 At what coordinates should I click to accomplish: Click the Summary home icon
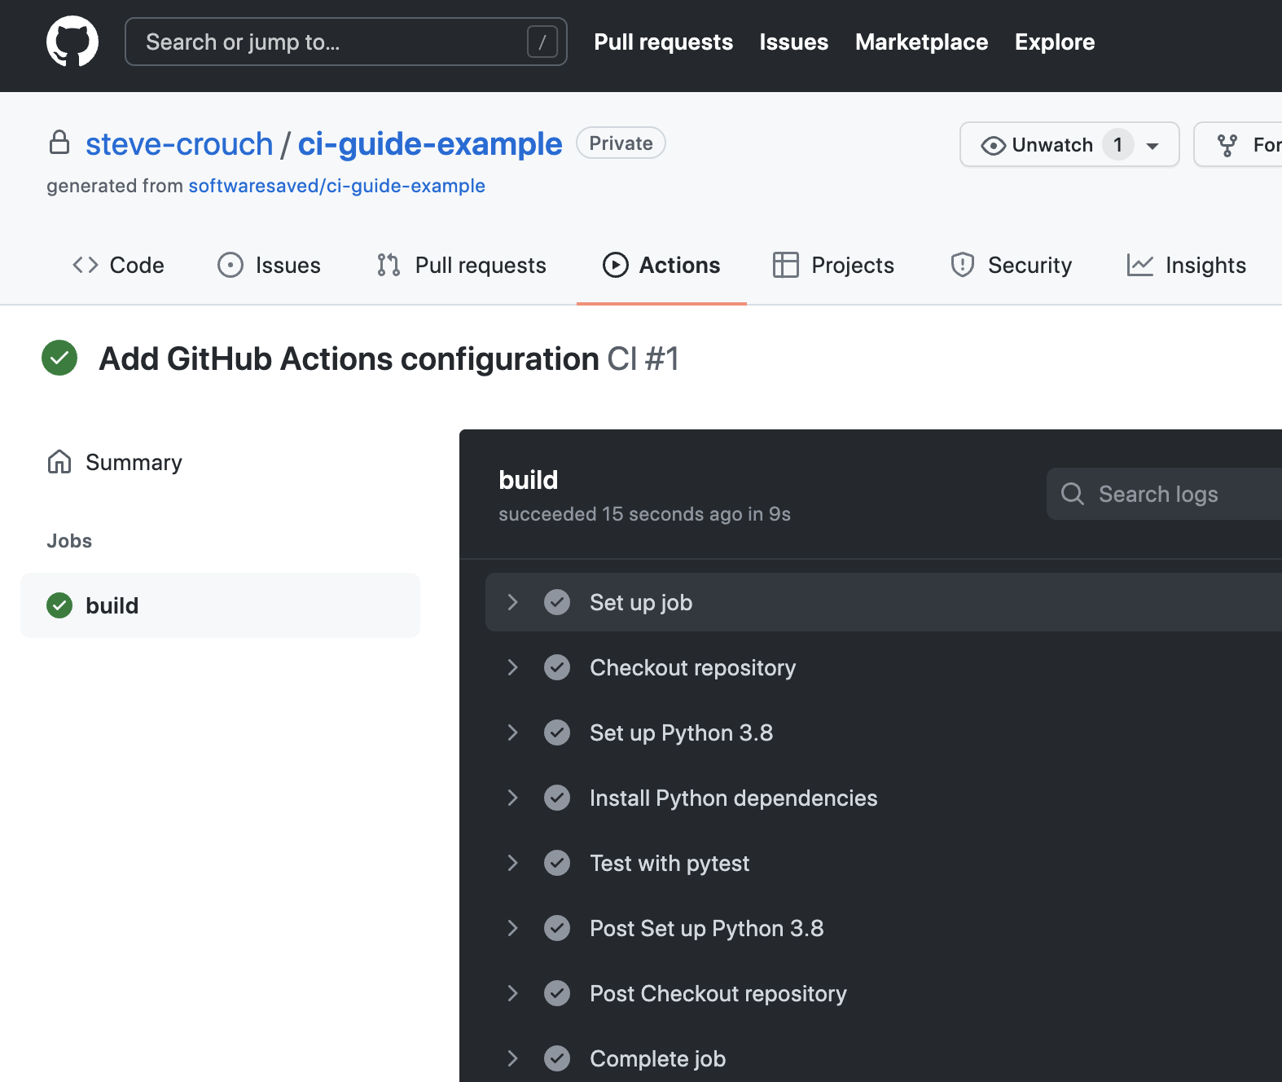59,462
